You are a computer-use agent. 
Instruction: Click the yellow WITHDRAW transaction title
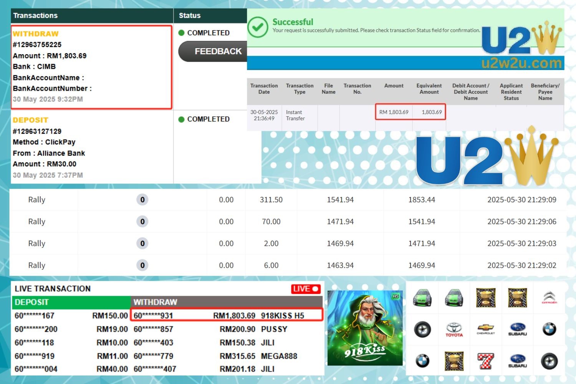click(x=36, y=34)
